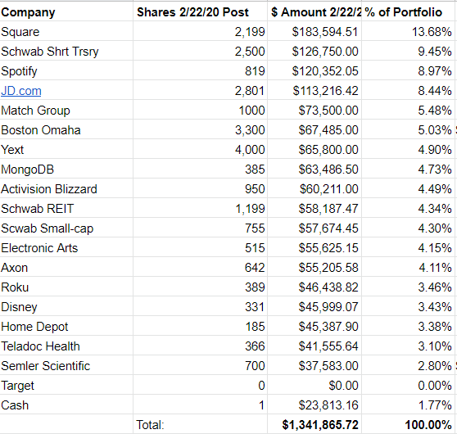
Task: Select the 100.00% total cell
Action: 408,425
